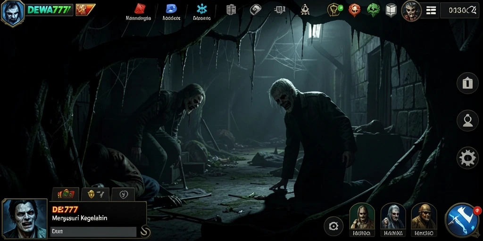Image resolution: width=483 pixels, height=241 pixels.
Task: Select the red skull emblem icon
Action: 355,10
